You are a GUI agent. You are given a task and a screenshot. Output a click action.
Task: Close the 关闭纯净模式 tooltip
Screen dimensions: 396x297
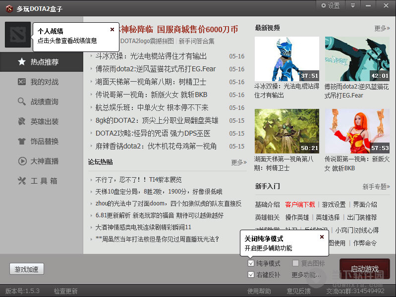(322, 237)
